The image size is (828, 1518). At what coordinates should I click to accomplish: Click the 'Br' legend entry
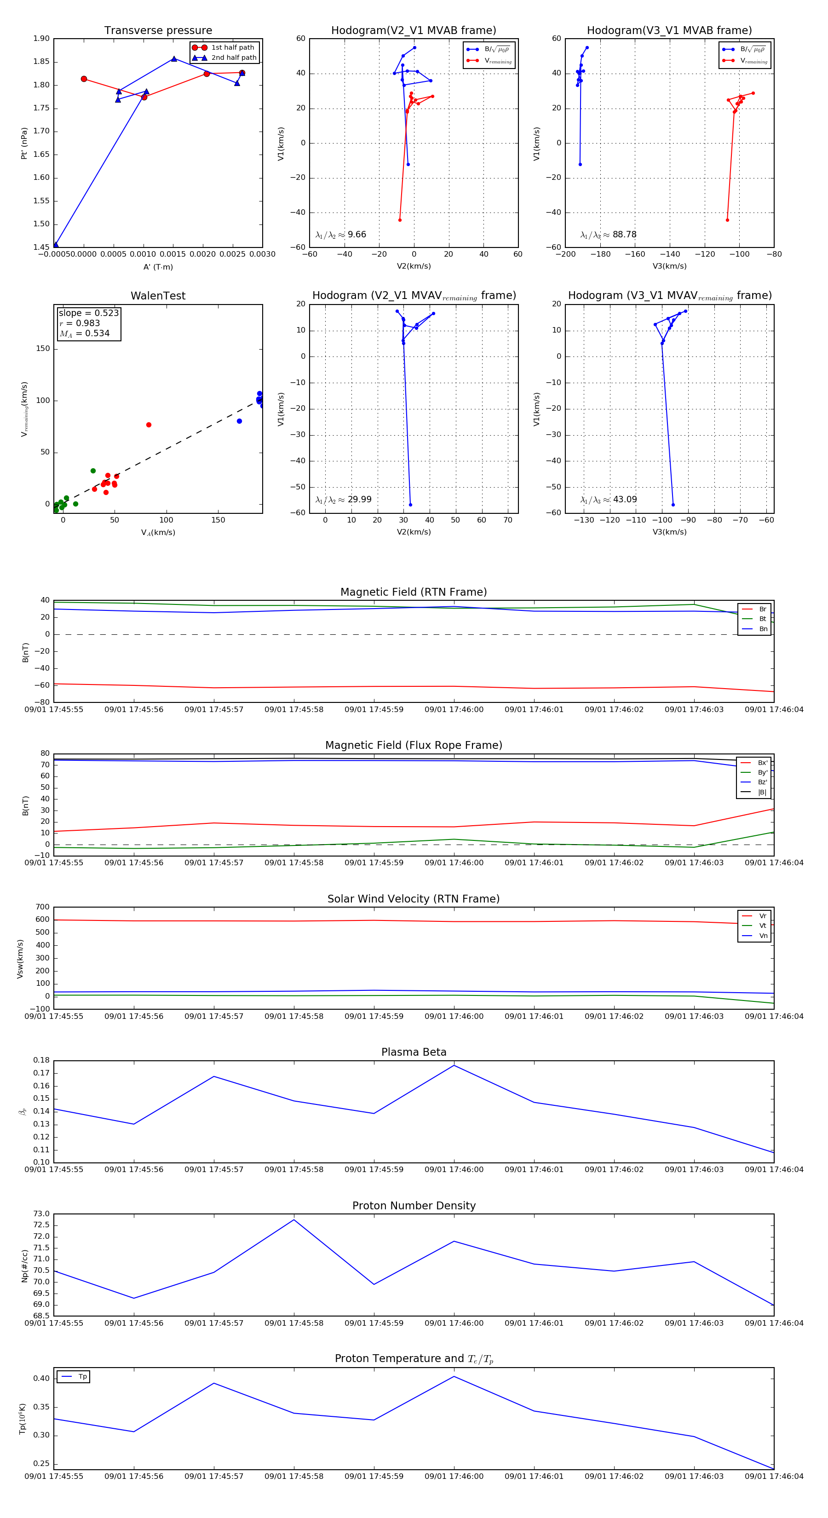point(754,609)
